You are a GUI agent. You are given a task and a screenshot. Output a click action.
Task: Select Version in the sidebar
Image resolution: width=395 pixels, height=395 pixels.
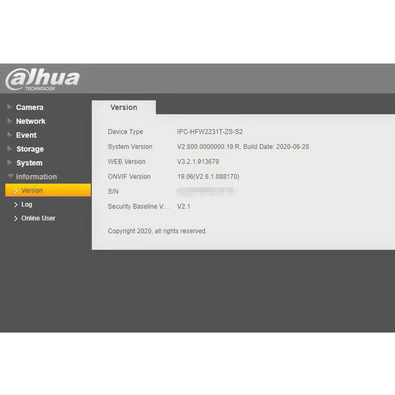[48, 190]
